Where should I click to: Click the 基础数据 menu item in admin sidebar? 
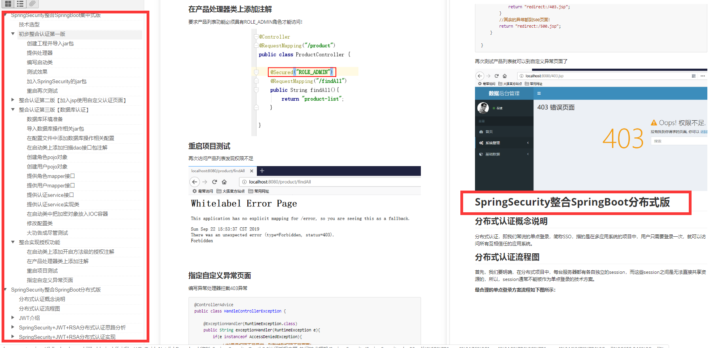coord(504,154)
